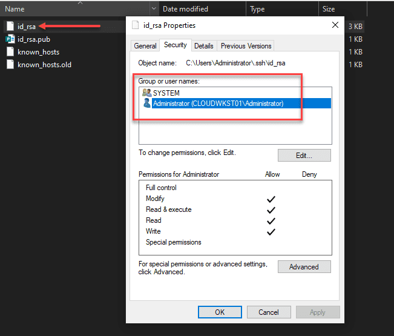Sort files by the Size column
This screenshot has width=394, height=336.
[329, 9]
